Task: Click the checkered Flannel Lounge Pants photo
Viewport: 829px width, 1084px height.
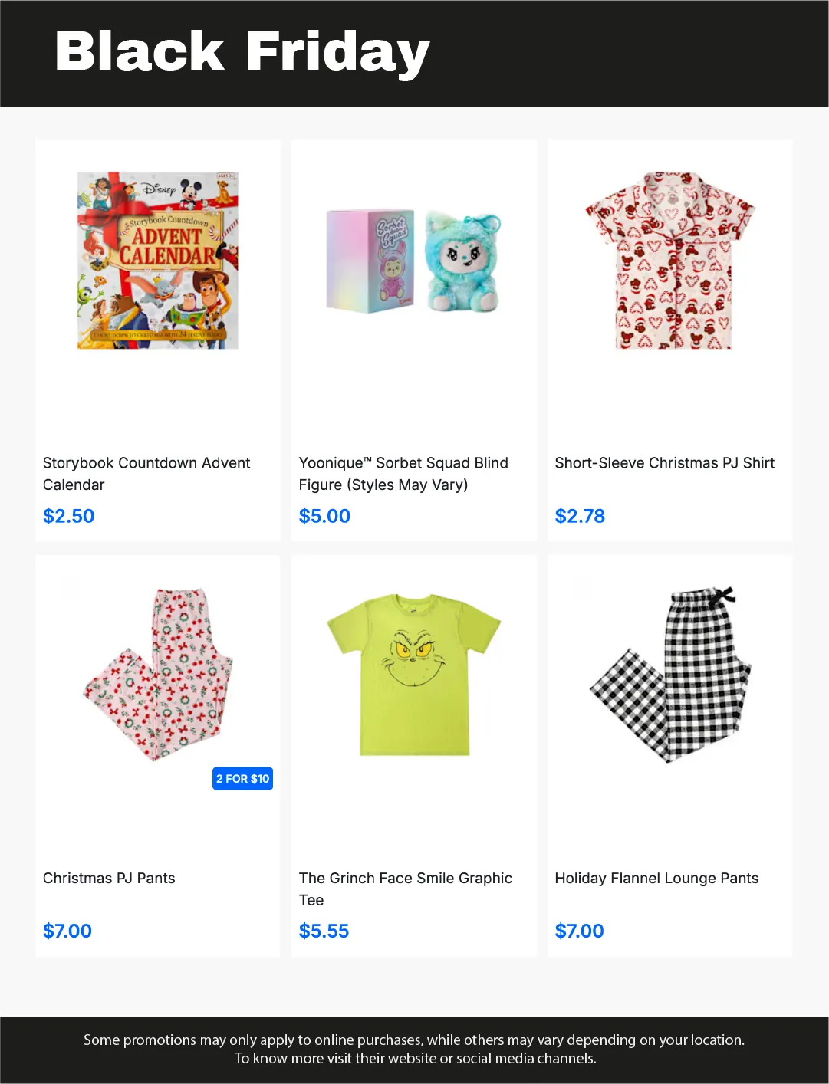Action: pyautogui.click(x=669, y=675)
